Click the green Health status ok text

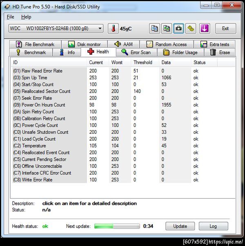[45, 226]
